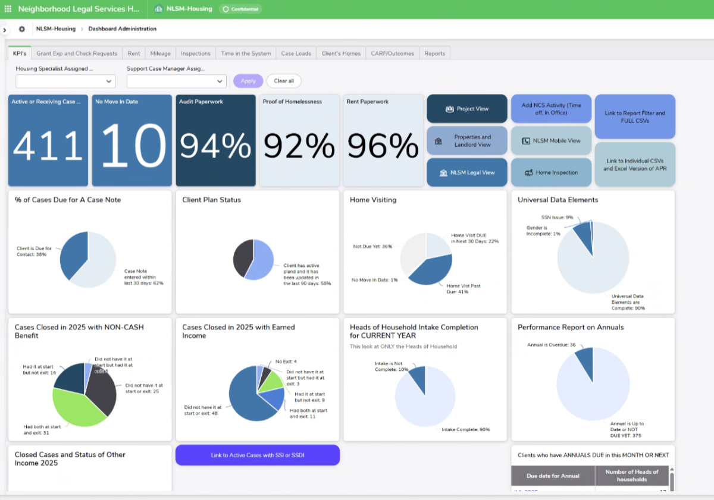Viewport: 714px width, 500px height.
Task: Open NLSM Mobile View tile
Action: [551, 141]
